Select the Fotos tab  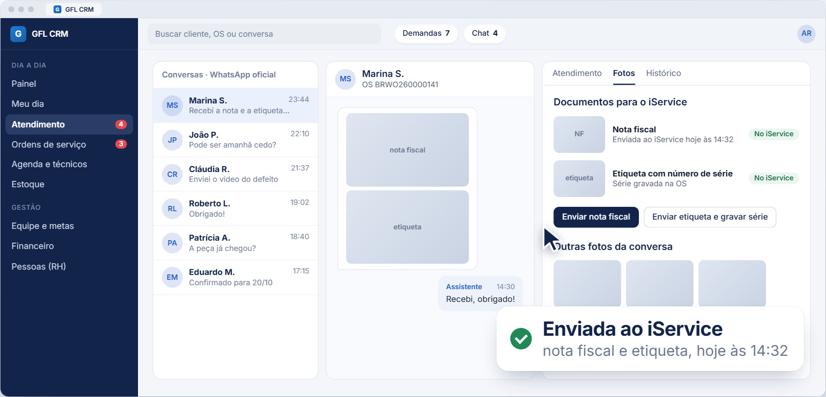point(624,73)
